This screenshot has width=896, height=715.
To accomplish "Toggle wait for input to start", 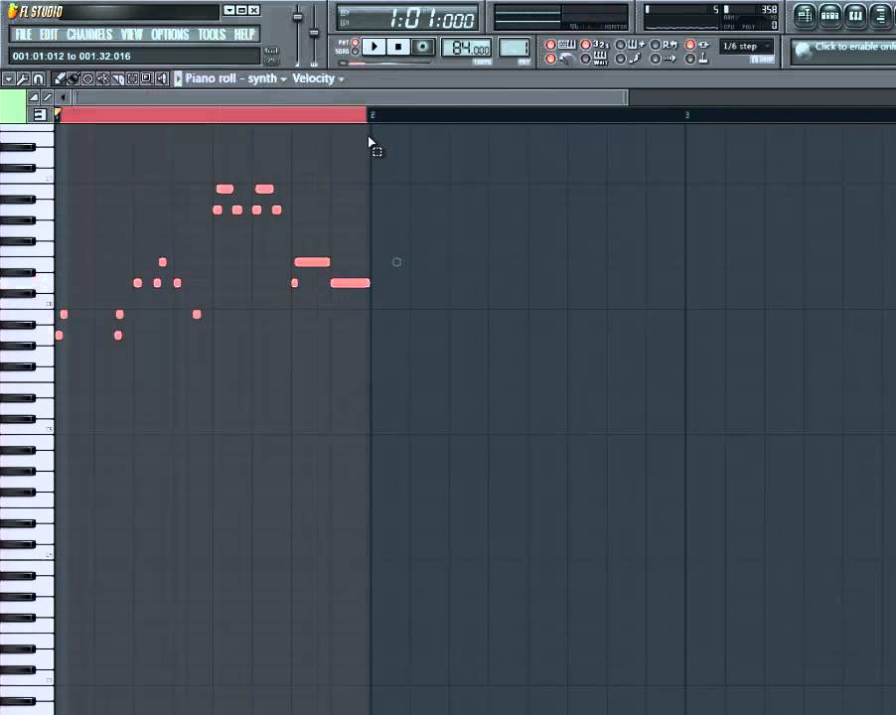I will pyautogui.click(x=586, y=59).
